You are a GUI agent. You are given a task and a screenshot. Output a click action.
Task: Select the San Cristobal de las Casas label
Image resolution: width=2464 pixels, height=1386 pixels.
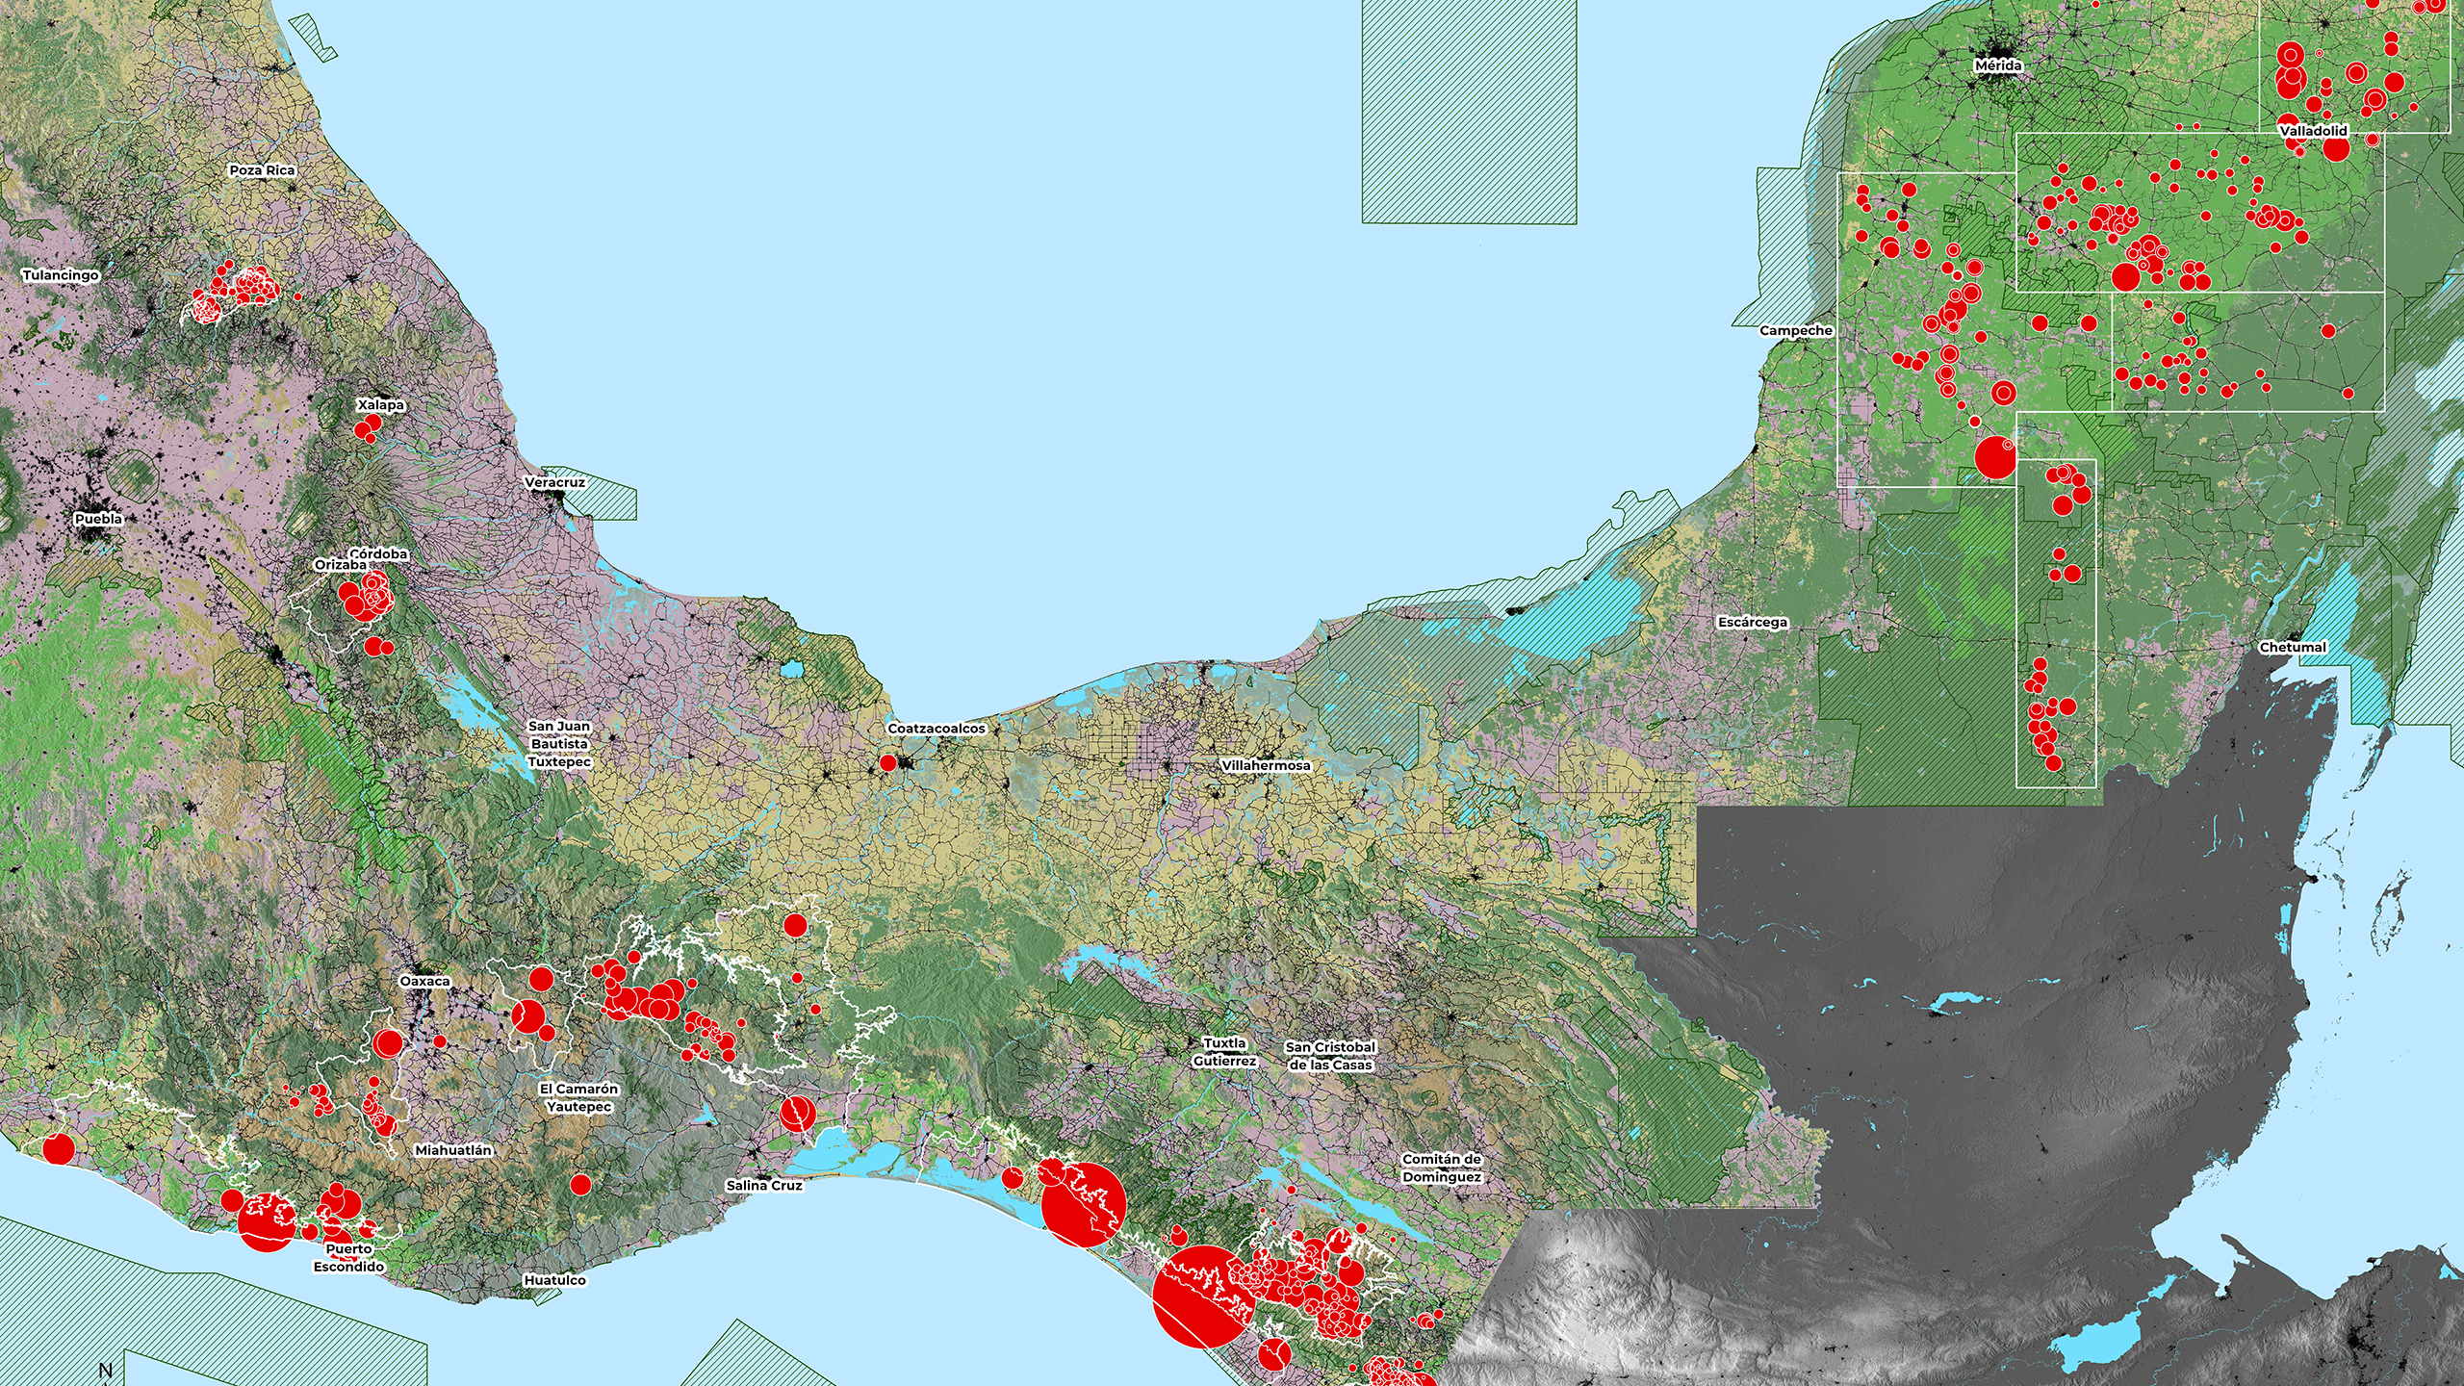point(1331,1056)
